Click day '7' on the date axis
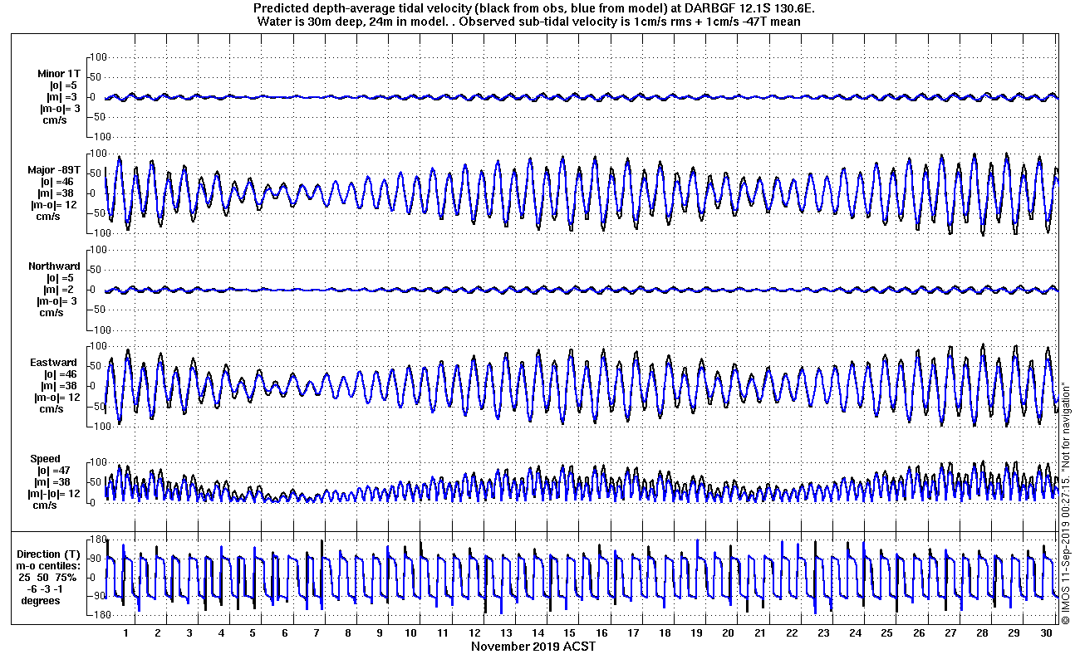1080x664 pixels. [x=317, y=632]
